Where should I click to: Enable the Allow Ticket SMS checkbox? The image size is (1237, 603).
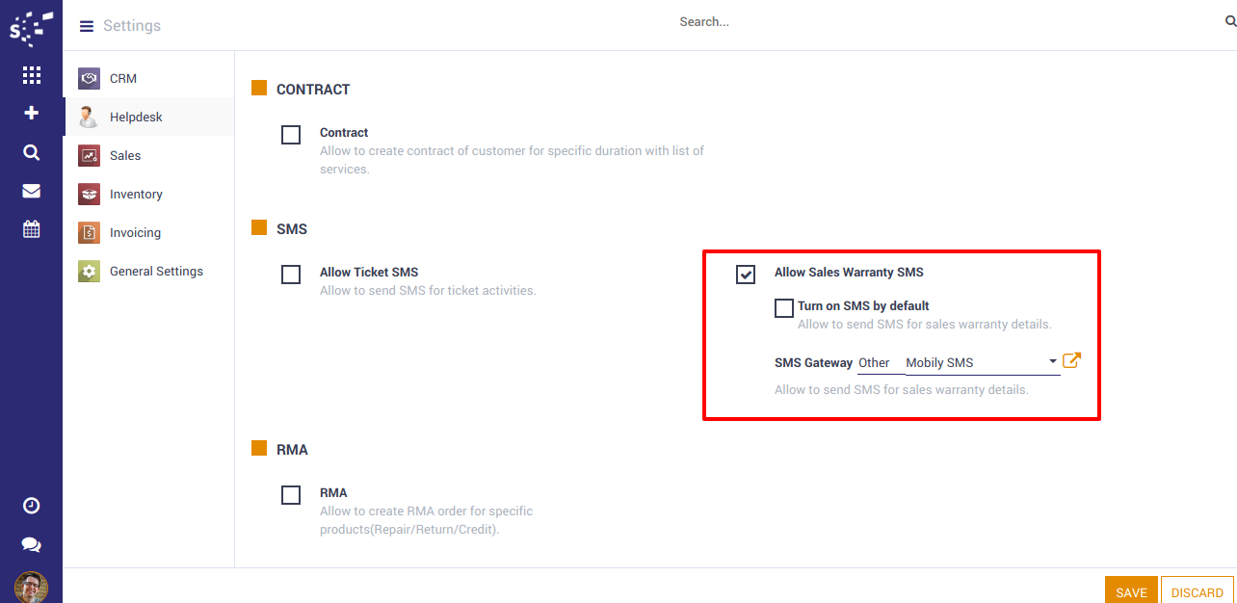point(291,275)
